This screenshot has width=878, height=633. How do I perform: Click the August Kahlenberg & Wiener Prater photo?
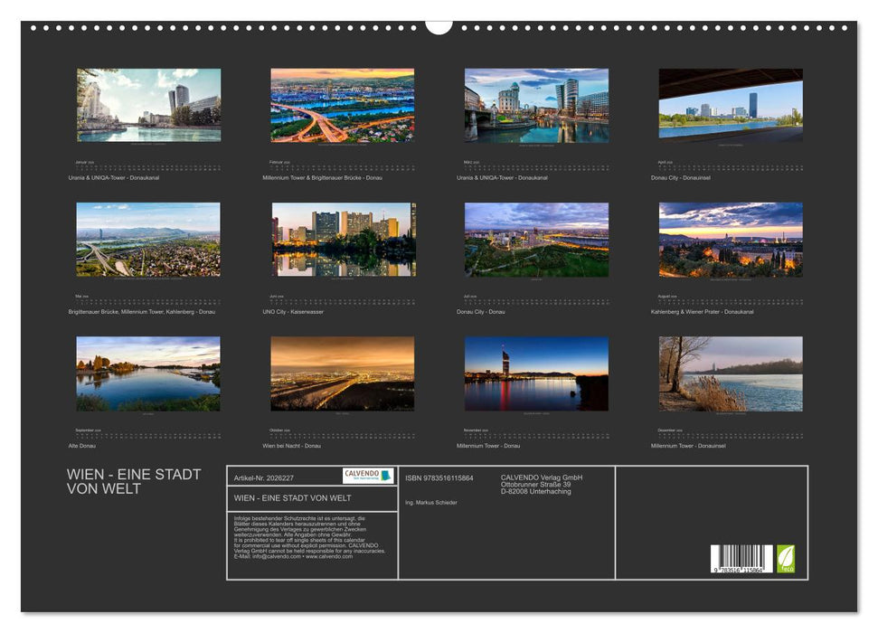click(x=730, y=240)
